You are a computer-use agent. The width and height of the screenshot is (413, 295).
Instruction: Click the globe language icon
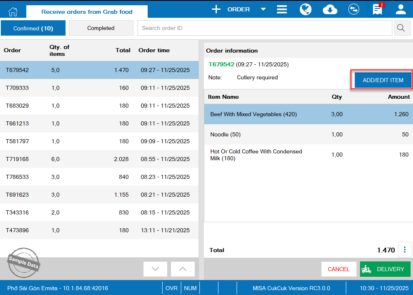click(305, 9)
